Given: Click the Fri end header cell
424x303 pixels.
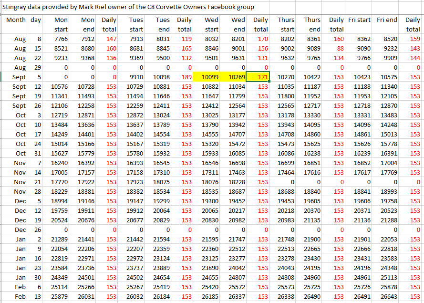Looking at the screenshot, I should pos(387,20).
